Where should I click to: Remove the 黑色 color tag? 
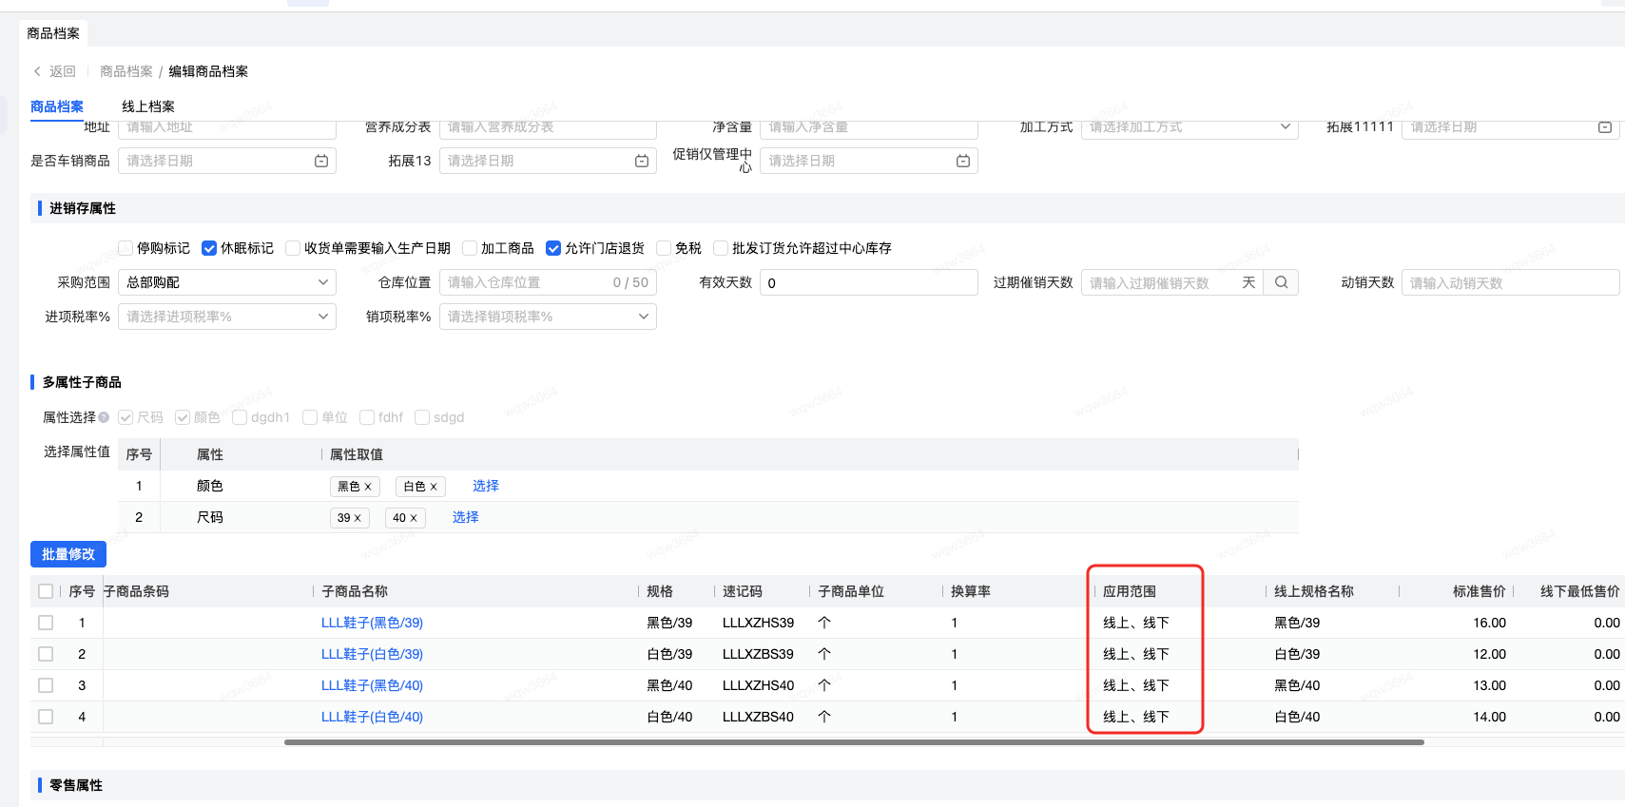368,487
